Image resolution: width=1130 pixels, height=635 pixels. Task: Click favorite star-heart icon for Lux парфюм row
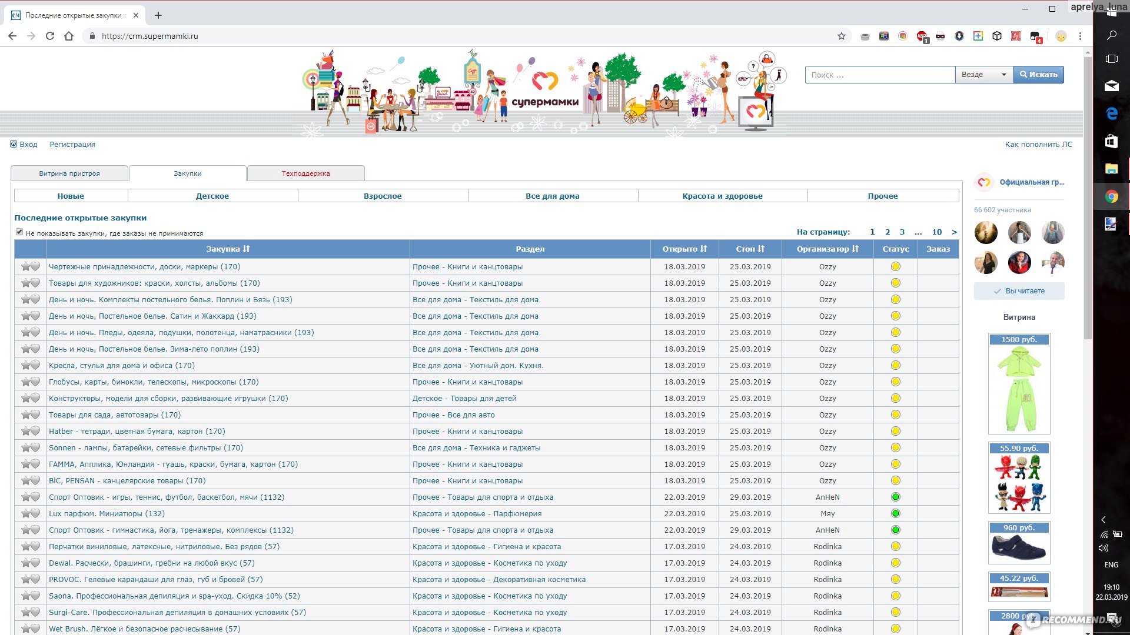31,513
